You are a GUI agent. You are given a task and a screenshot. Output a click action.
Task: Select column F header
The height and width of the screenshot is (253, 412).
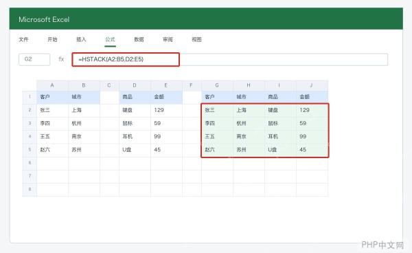coord(192,85)
